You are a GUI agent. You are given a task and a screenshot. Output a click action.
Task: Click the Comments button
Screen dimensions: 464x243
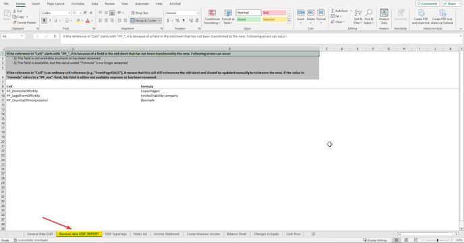coord(428,4)
